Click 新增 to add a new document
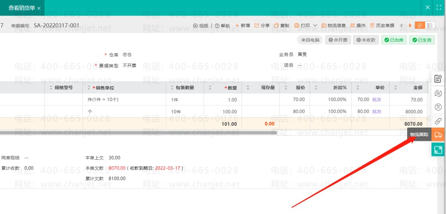446x214 pixels. [242, 26]
